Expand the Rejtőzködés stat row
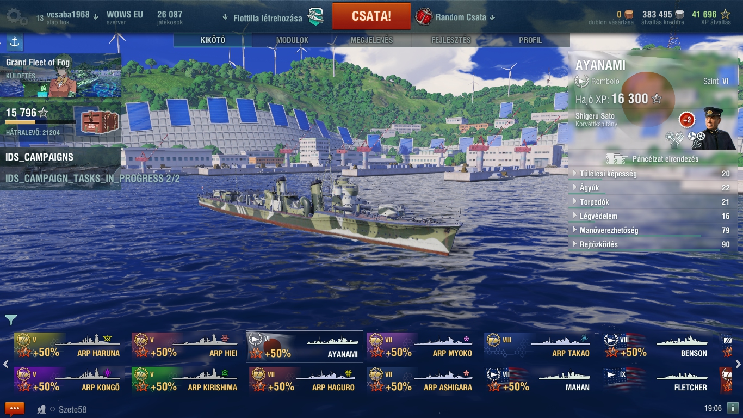The height and width of the screenshot is (418, 743). [651, 244]
